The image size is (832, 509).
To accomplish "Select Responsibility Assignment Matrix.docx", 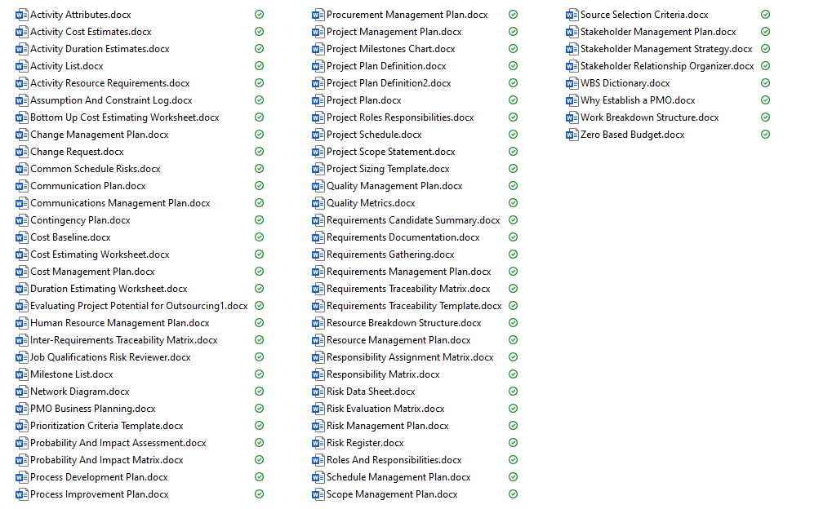I will pyautogui.click(x=410, y=357).
